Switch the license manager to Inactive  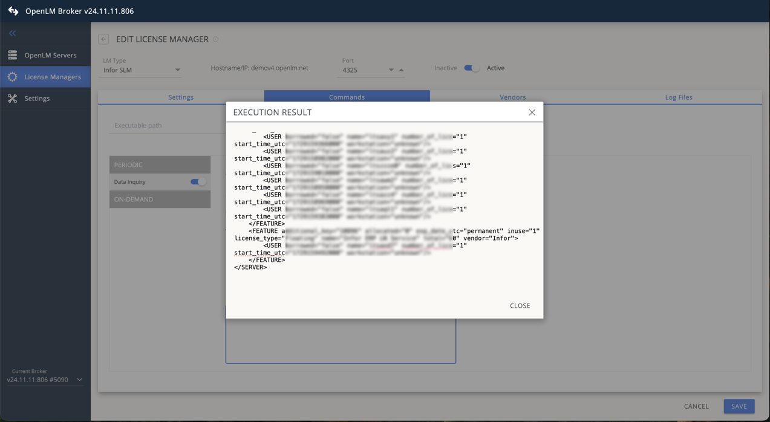coord(471,68)
